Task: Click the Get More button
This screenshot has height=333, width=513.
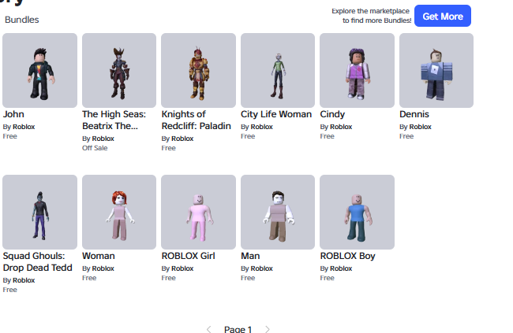Action: tap(442, 16)
